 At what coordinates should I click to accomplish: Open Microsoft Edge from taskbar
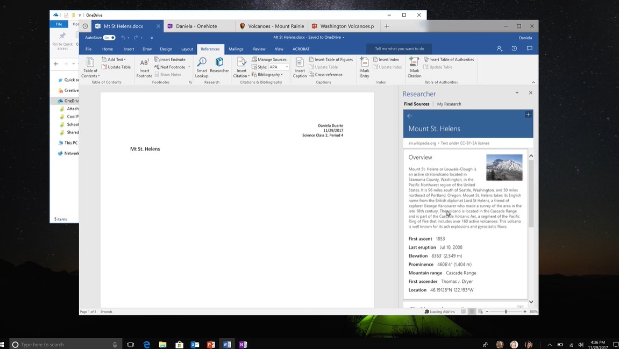(x=146, y=344)
